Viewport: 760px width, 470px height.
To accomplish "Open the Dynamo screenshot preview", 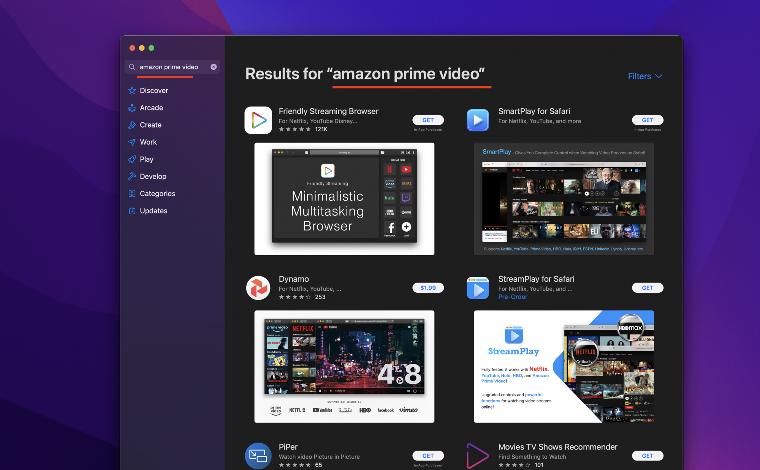I will coord(344,366).
